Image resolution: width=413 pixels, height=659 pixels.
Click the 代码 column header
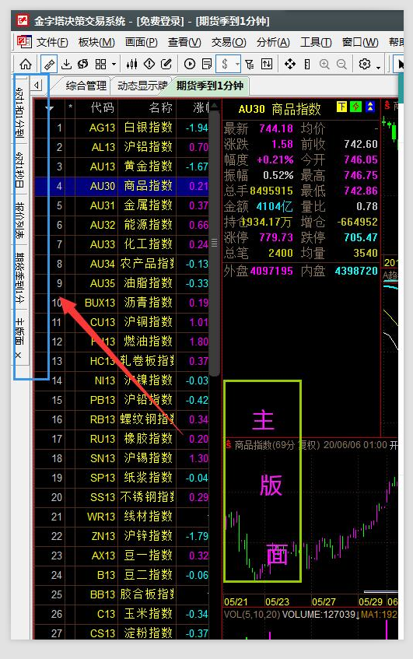[102, 108]
